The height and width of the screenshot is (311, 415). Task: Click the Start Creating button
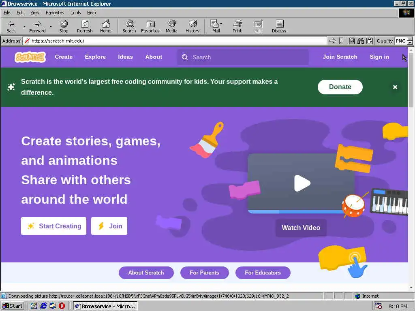(x=54, y=226)
